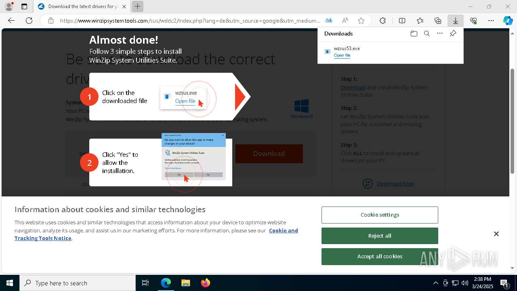
Task: Open File Explorer from taskbar
Action: pyautogui.click(x=185, y=283)
